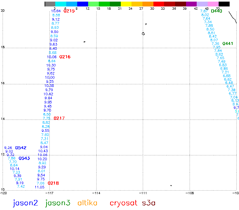
Task: Click the altika legend label
Action: (87, 203)
